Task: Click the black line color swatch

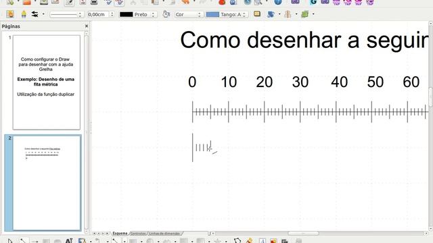Action: coord(127,14)
